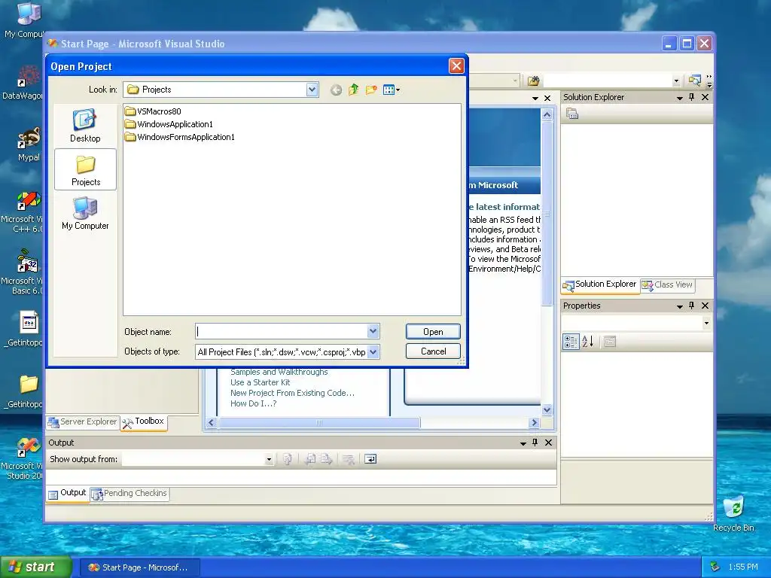This screenshot has width=771, height=578.
Task: Click Go to previous message Output icon
Action: [x=310, y=460]
